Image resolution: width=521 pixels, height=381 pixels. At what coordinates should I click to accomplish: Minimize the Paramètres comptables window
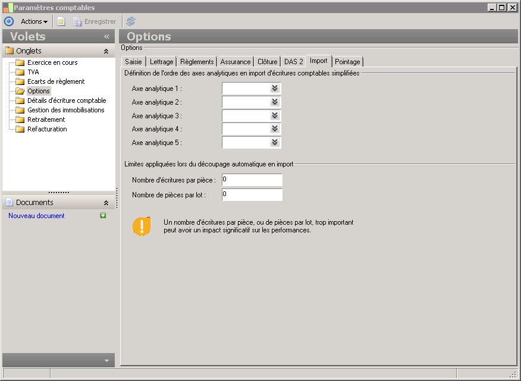click(x=492, y=7)
